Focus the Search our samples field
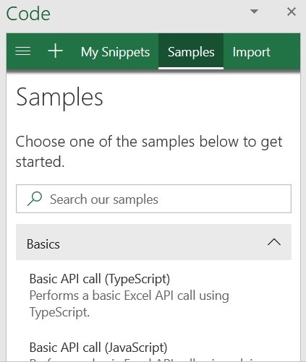This screenshot has width=306, height=362. point(153,199)
